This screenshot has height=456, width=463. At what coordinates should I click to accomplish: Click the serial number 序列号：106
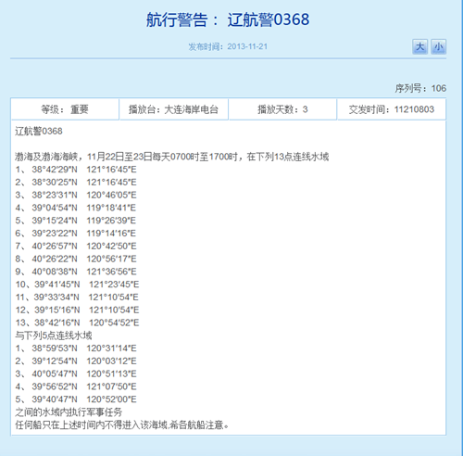pyautogui.click(x=420, y=89)
